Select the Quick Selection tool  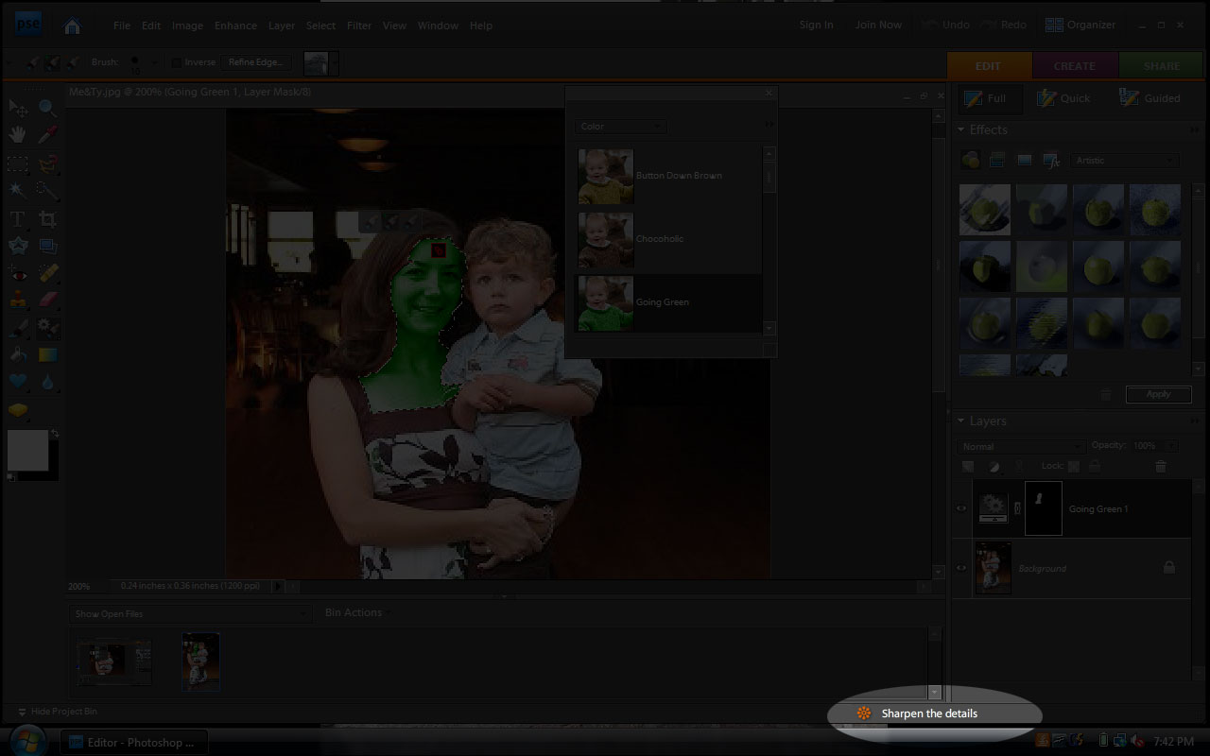click(x=47, y=191)
